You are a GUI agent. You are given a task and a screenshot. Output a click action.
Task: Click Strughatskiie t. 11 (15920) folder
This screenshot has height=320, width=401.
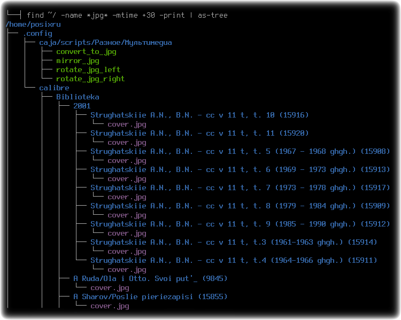click(x=199, y=134)
